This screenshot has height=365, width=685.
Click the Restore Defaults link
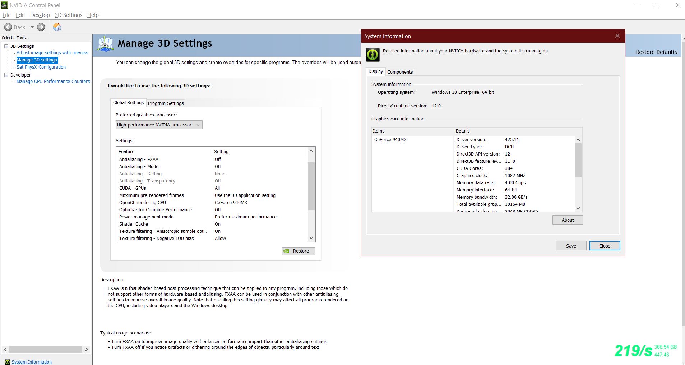point(656,52)
